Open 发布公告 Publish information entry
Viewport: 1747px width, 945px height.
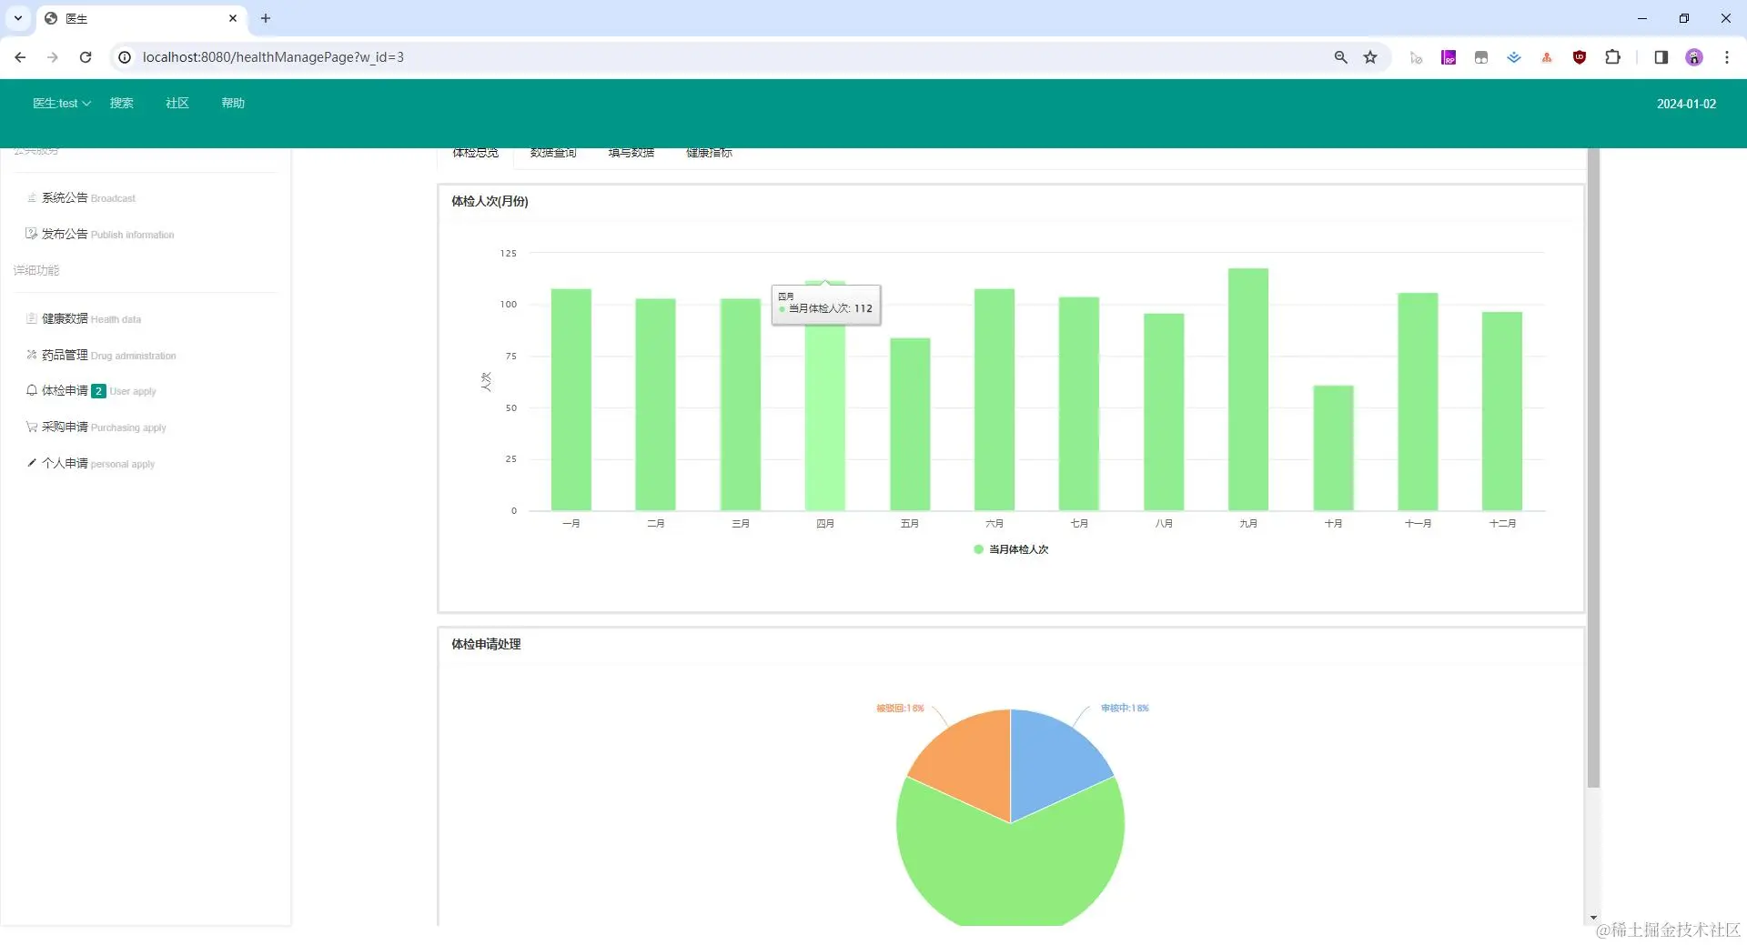point(100,235)
